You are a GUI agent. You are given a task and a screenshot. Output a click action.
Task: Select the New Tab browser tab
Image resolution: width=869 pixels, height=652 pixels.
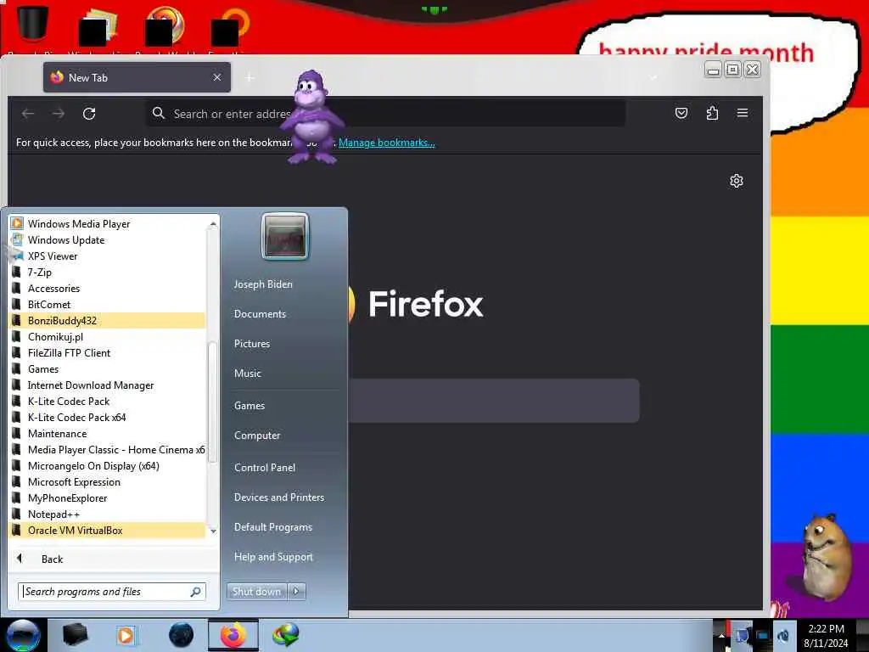(137, 77)
